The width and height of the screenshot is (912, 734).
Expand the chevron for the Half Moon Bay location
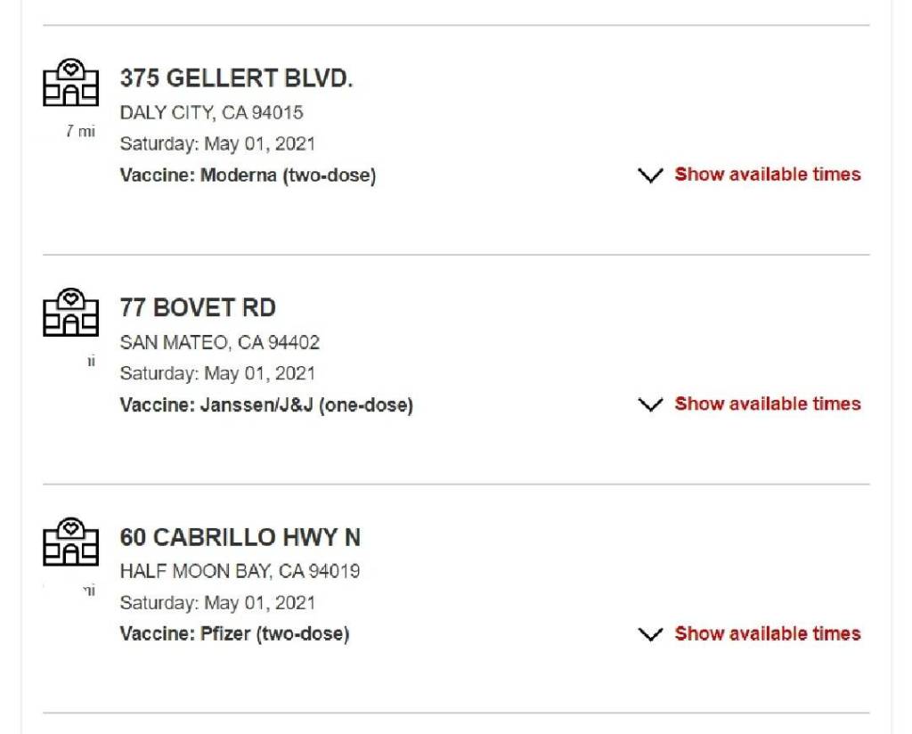pyautogui.click(x=651, y=635)
